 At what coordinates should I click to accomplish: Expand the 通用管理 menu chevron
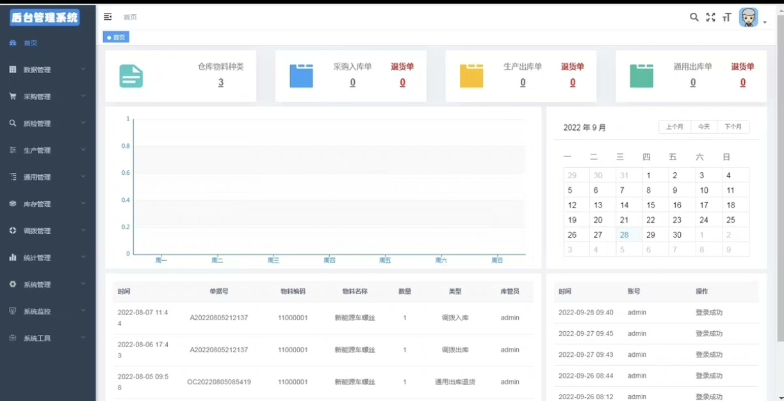(83, 177)
